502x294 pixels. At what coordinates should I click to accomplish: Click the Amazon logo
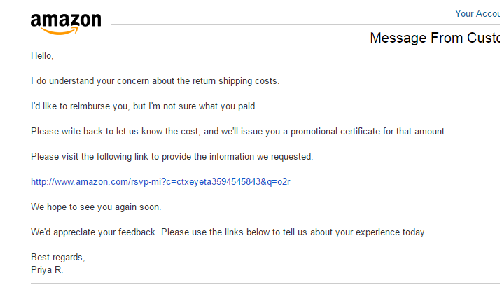pos(66,22)
